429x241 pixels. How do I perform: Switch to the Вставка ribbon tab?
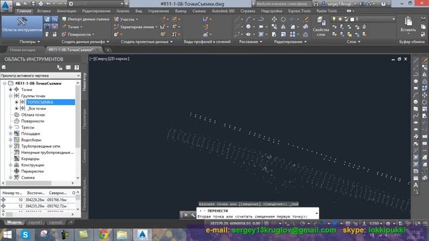click(44, 11)
